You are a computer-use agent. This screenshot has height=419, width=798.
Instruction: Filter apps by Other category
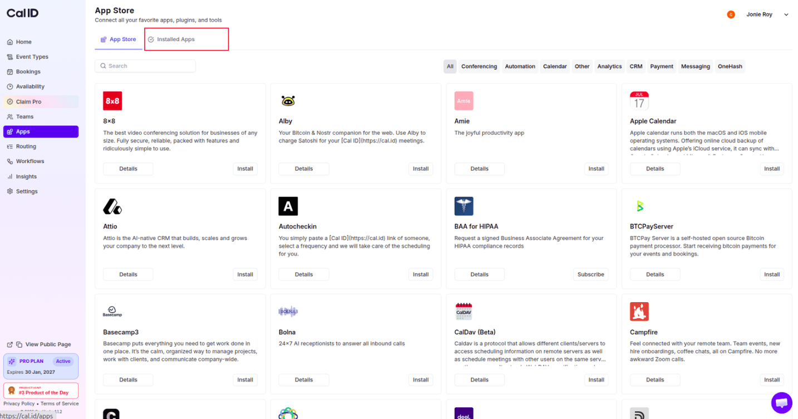pyautogui.click(x=582, y=66)
